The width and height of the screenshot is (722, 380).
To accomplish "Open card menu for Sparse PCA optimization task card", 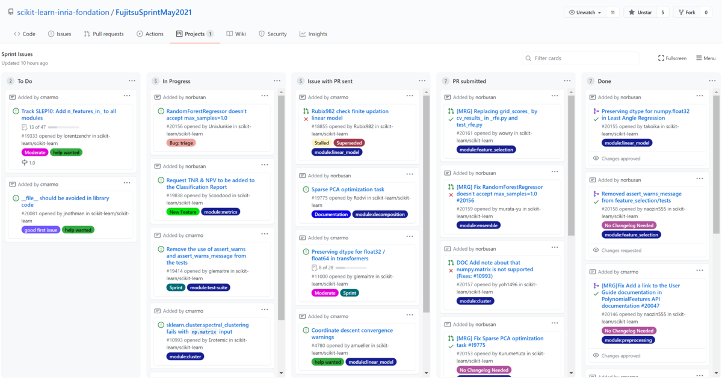I will (410, 175).
